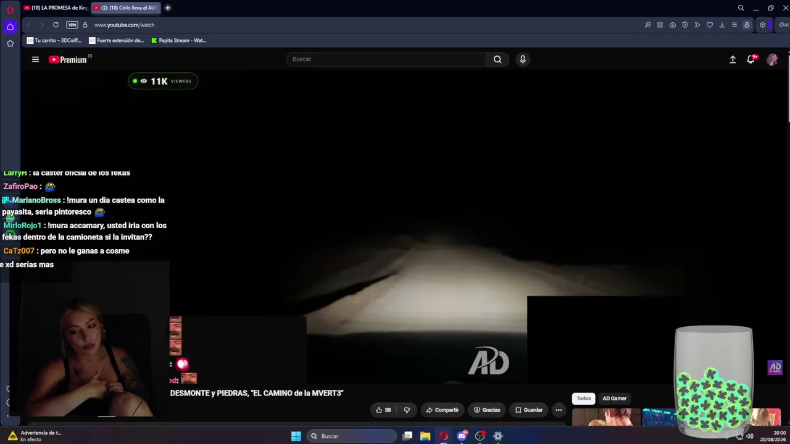
Task: Open the Fuerte extensión de bookmark
Action: [116, 41]
